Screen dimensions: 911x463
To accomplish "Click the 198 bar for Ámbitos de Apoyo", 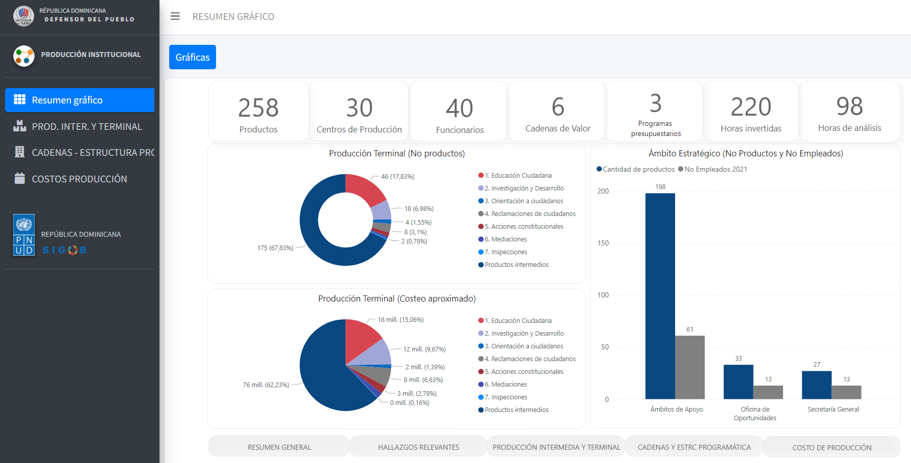I will 660,296.
